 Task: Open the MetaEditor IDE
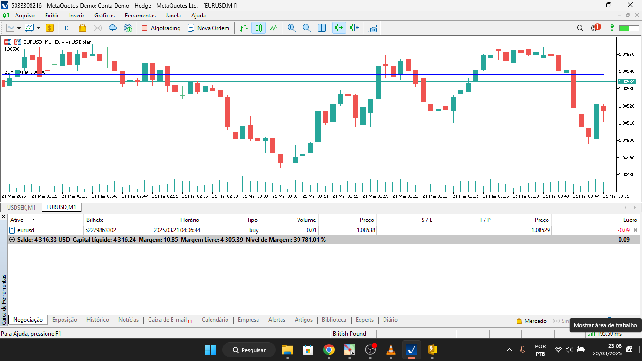67,28
